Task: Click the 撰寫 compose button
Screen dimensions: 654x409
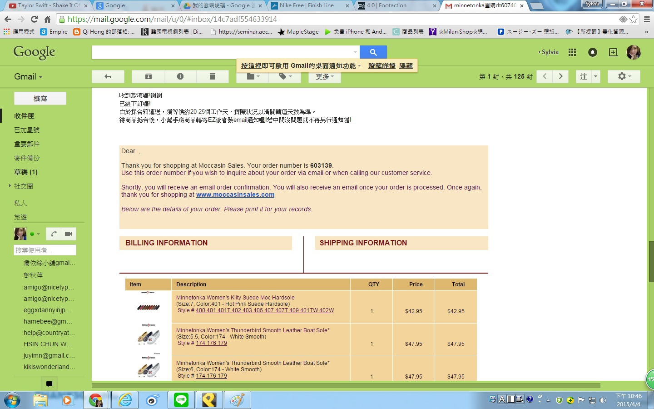Action: click(40, 98)
